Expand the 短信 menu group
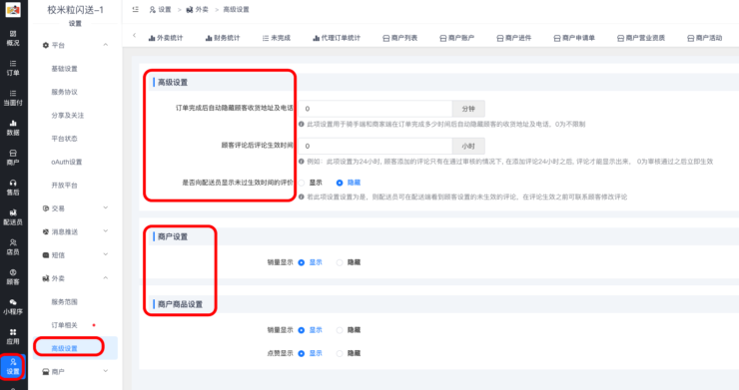Screen dimensions: 739x390 click(x=76, y=254)
